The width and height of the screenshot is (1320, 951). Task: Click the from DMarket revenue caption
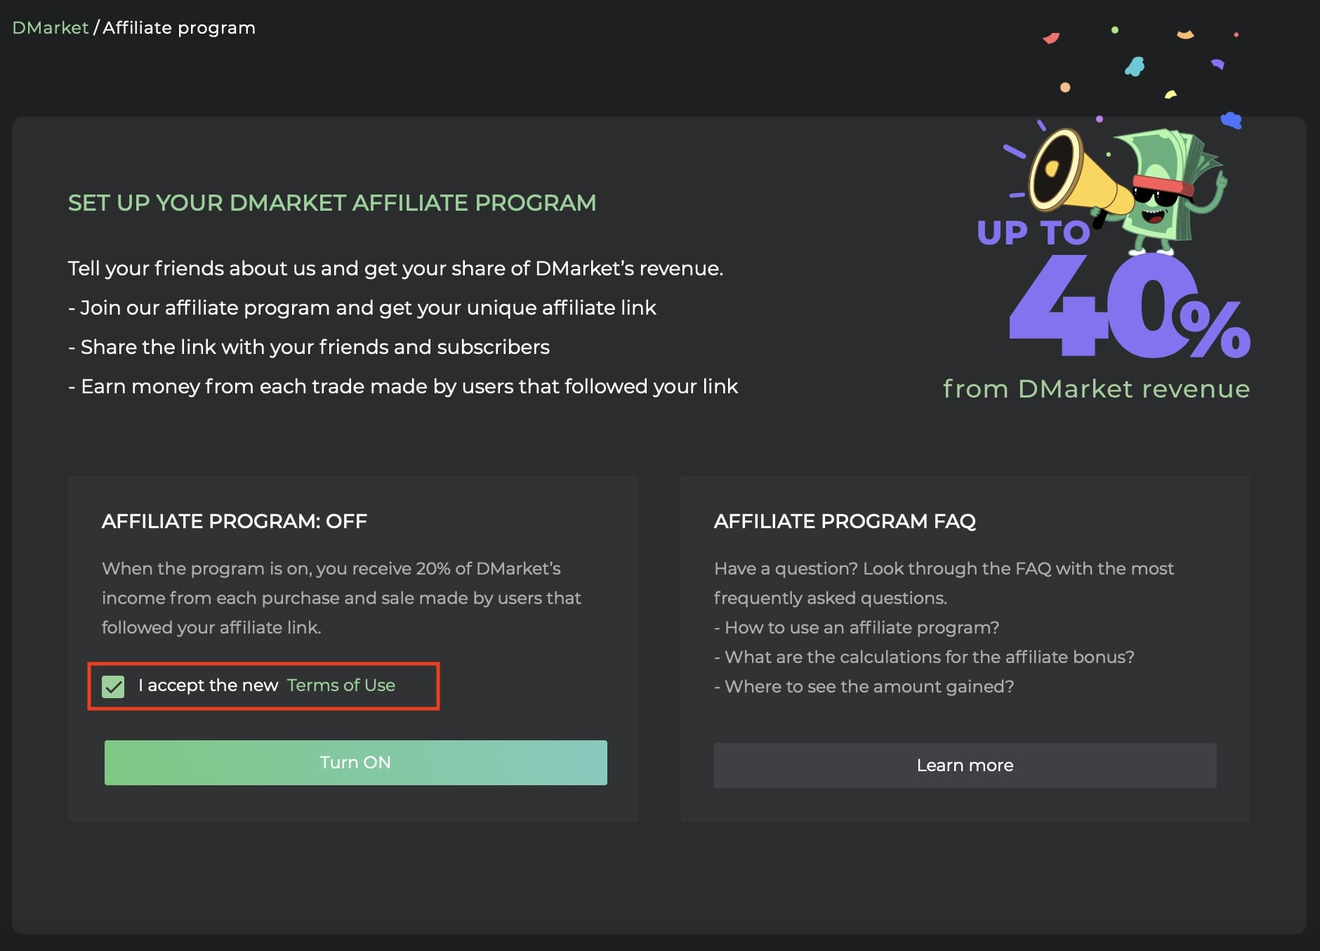(1096, 388)
